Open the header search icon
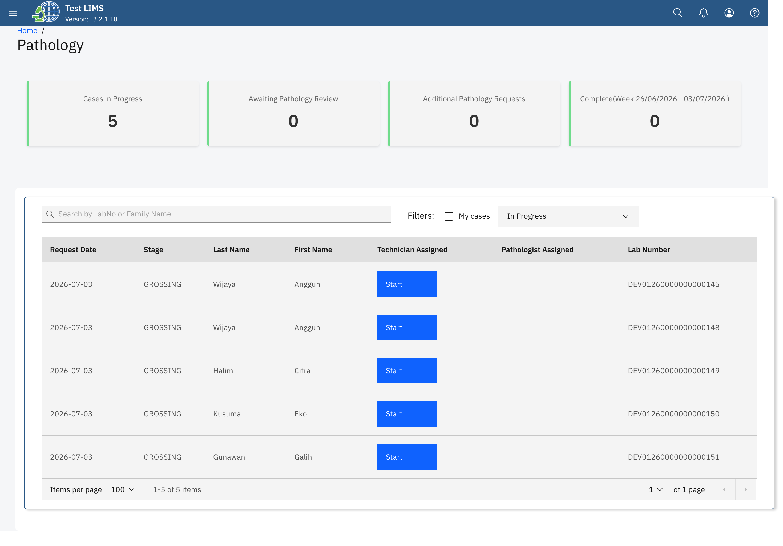 click(x=678, y=13)
